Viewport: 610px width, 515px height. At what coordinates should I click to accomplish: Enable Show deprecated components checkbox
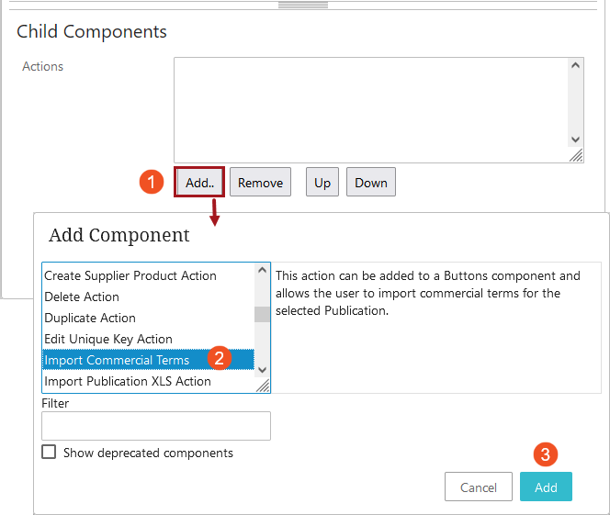(x=49, y=452)
